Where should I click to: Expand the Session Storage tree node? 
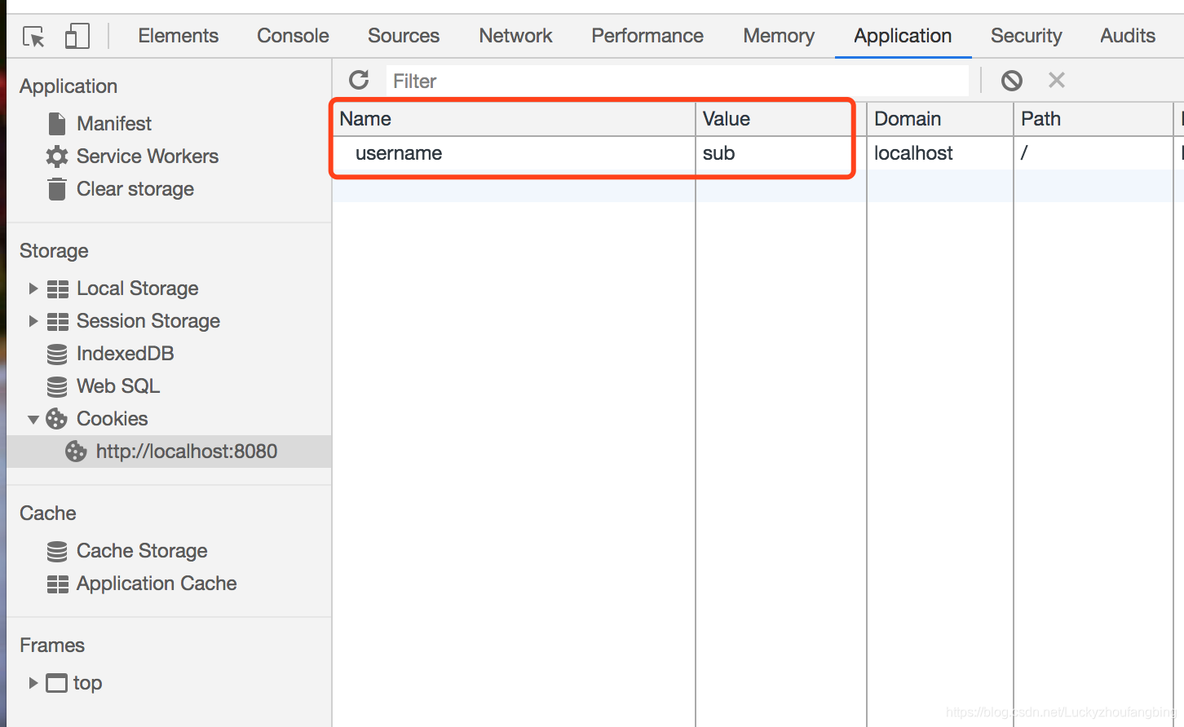(33, 321)
